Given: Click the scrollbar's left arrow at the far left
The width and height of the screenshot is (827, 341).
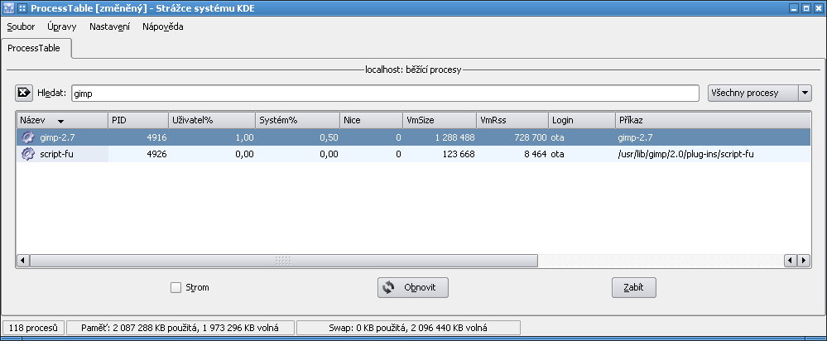Looking at the screenshot, I should [23, 261].
